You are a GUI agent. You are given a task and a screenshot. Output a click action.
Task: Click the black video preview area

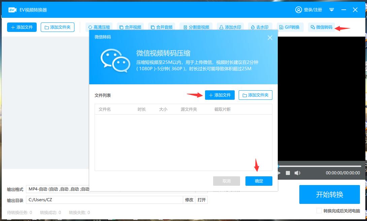321,99
